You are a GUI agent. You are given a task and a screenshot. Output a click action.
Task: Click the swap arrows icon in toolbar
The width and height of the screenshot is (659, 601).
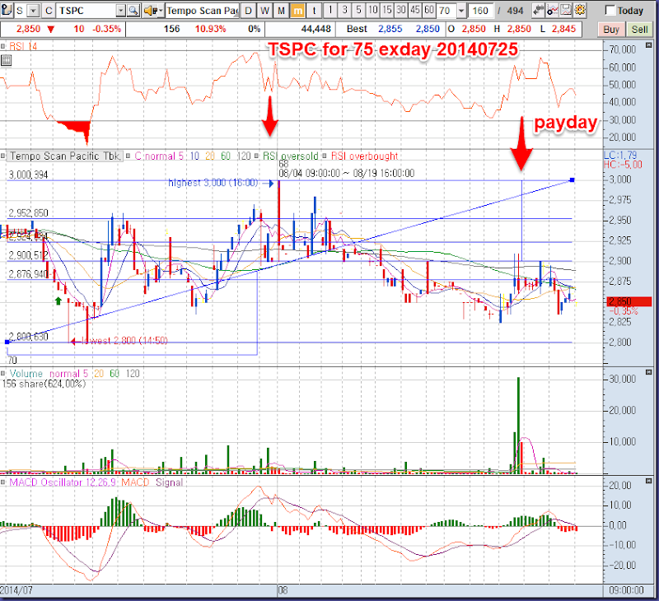pyautogui.click(x=538, y=11)
